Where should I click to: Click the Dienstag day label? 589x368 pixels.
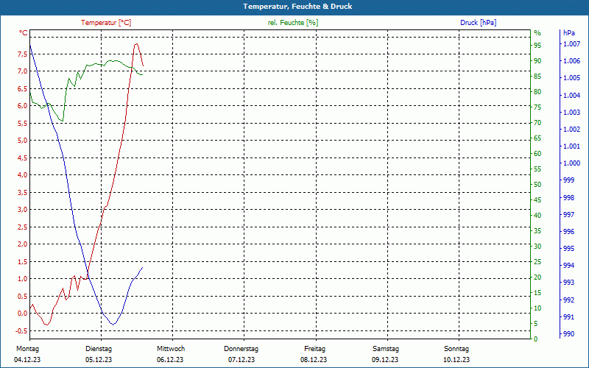coord(99,349)
